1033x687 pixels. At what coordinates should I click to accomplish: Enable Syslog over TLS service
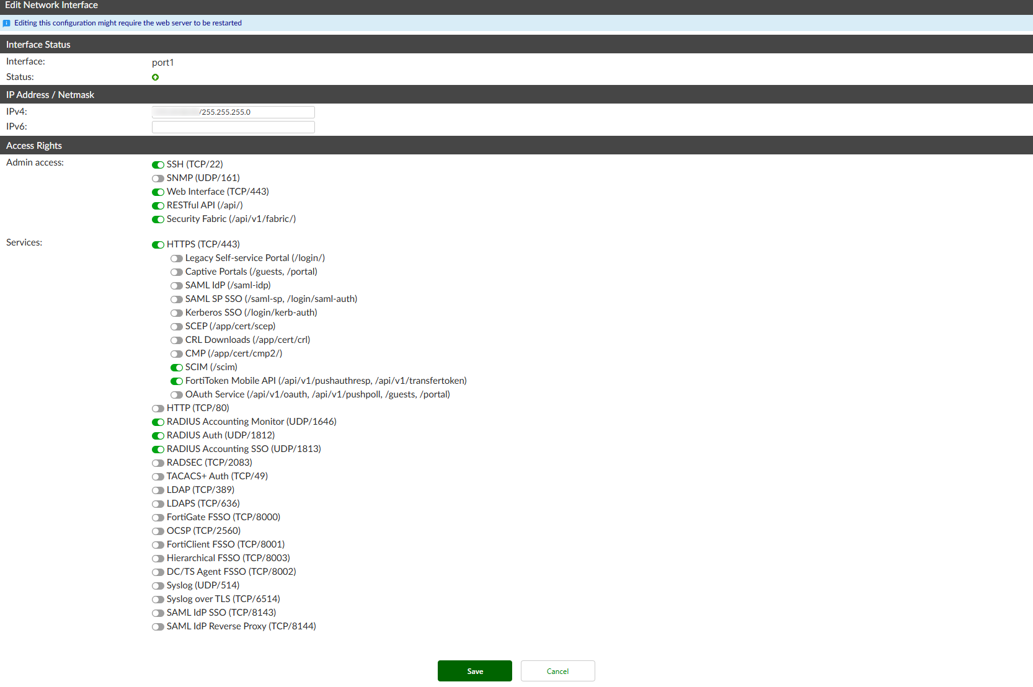click(157, 599)
